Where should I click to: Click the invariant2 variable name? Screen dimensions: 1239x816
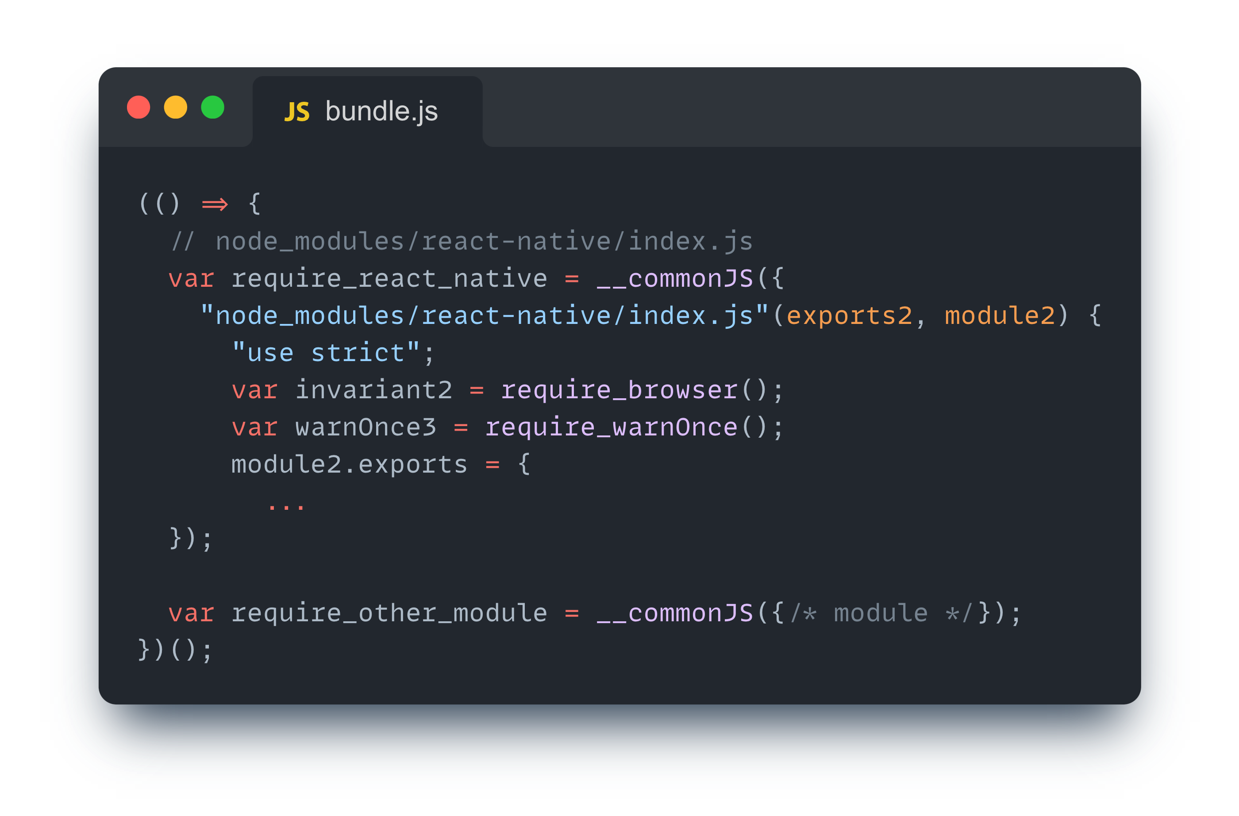tap(373, 390)
